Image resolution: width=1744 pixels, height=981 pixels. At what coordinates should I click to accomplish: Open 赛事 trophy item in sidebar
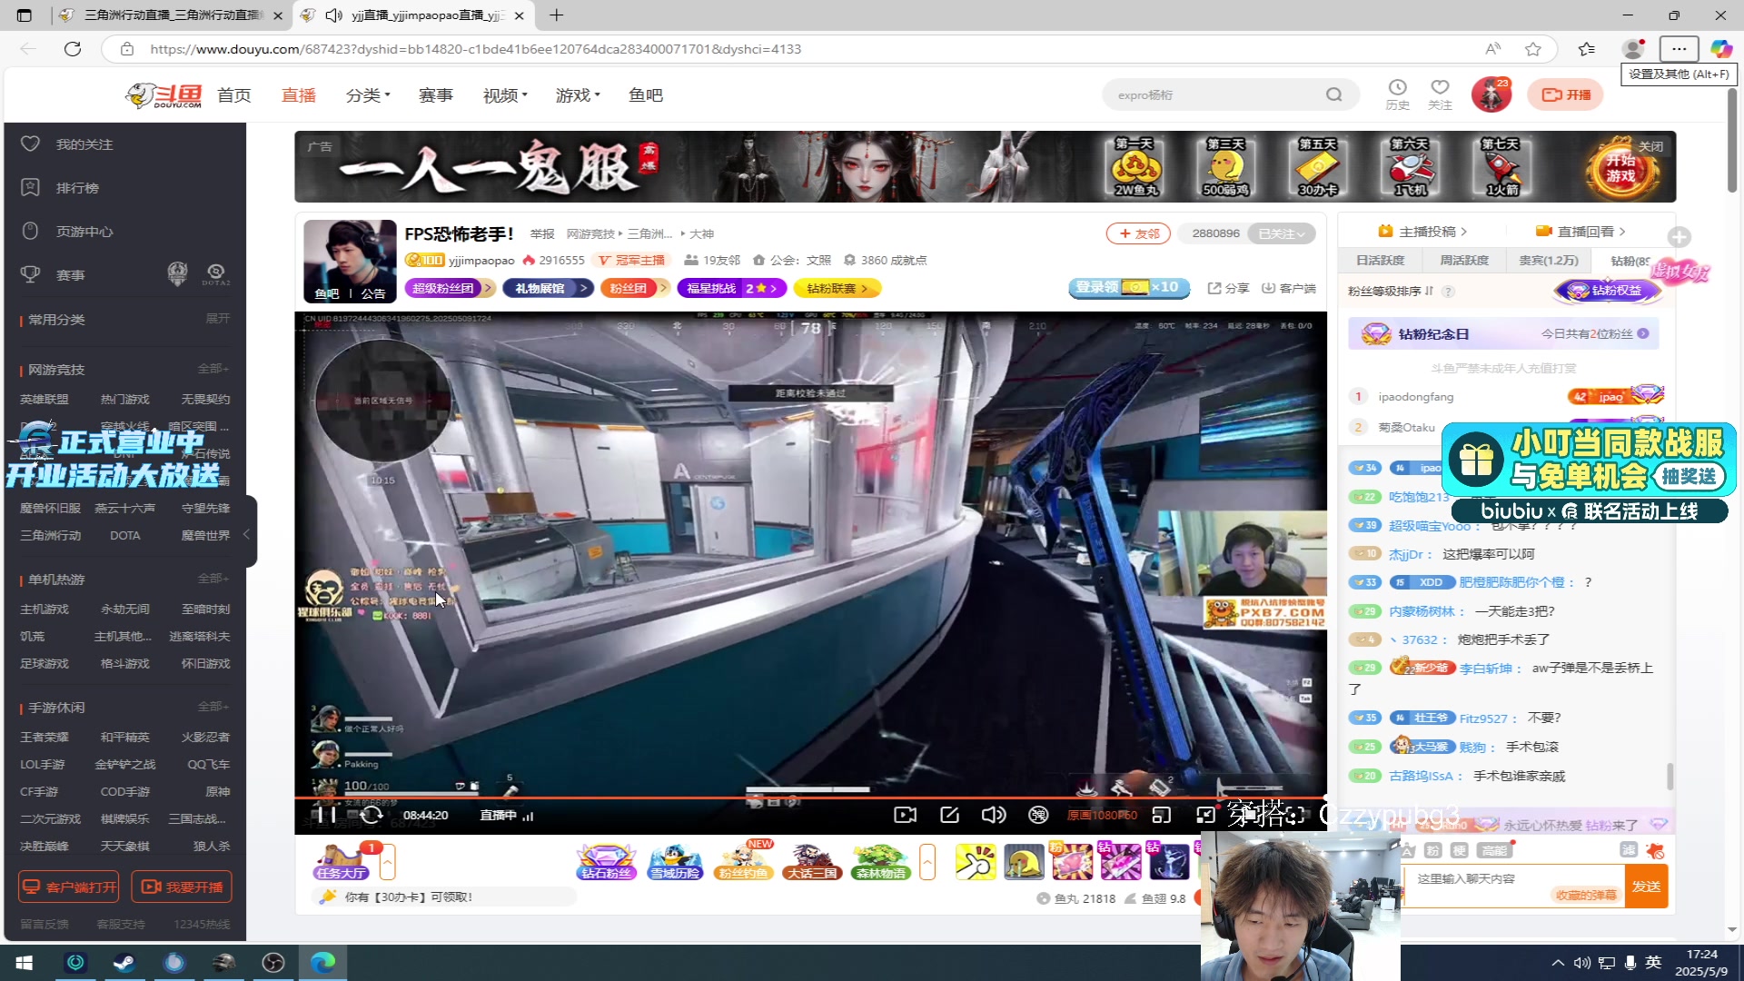(71, 275)
